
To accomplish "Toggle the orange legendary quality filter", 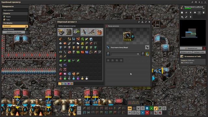I will click(72, 84).
